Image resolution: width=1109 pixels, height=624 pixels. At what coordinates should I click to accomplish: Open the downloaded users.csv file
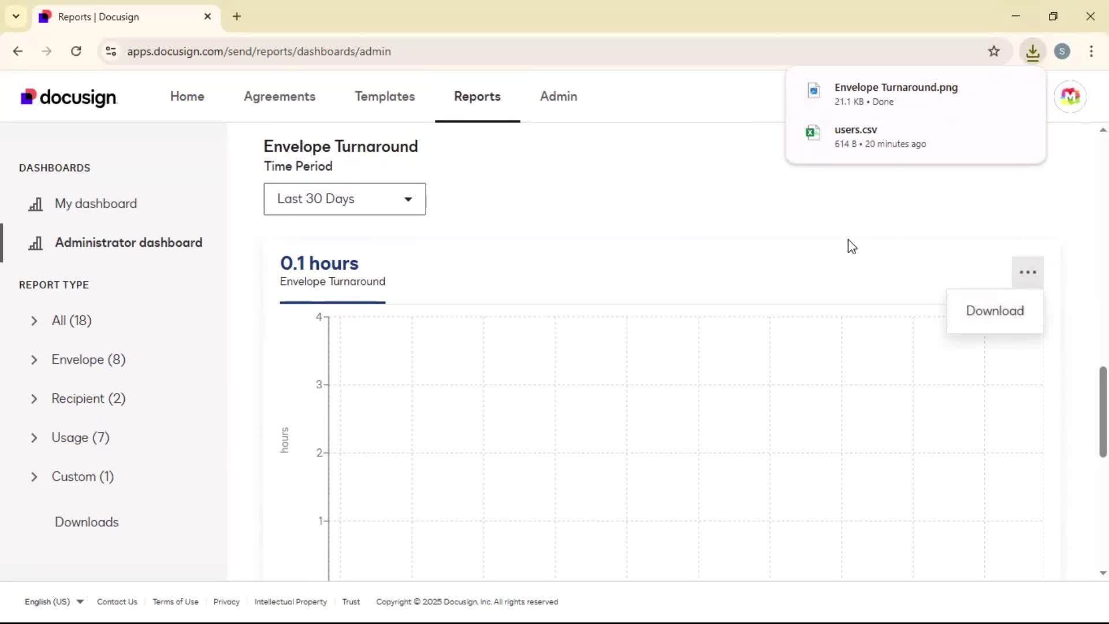tap(916, 136)
